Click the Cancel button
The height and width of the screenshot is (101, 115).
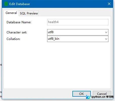(102, 94)
